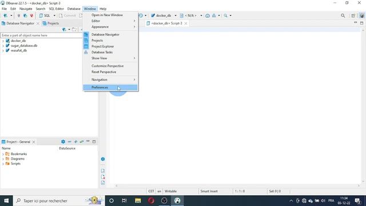The height and width of the screenshot is (206, 366).
Task: Choose Customize Perspective
Action: [110, 66]
